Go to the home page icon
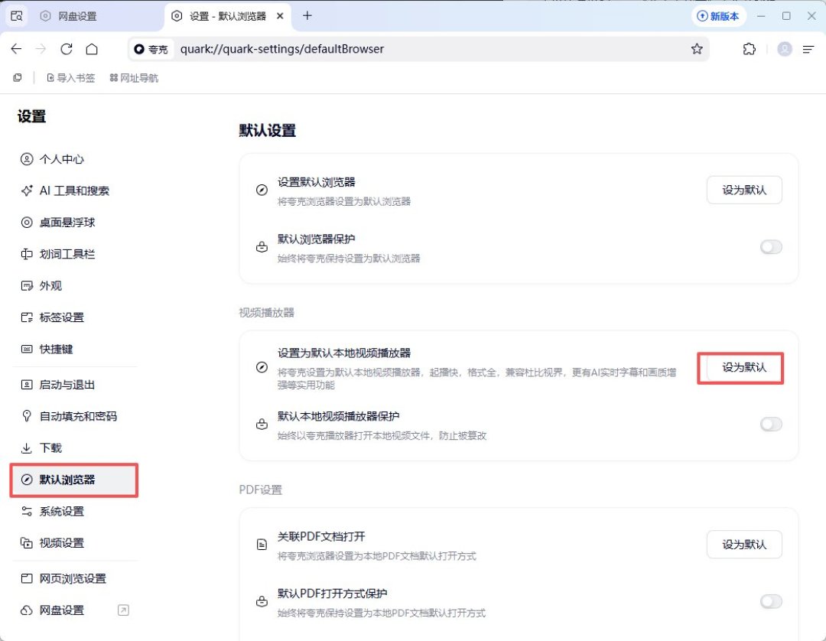 [x=92, y=49]
